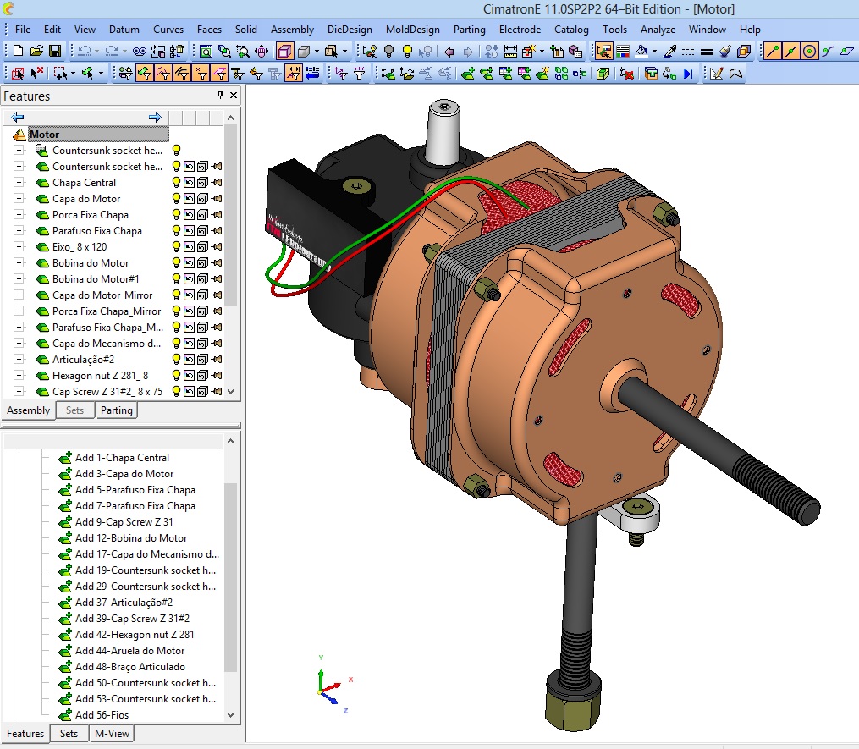Image resolution: width=859 pixels, height=749 pixels.
Task: Open the sketcher pencil icon
Action: [x=717, y=73]
